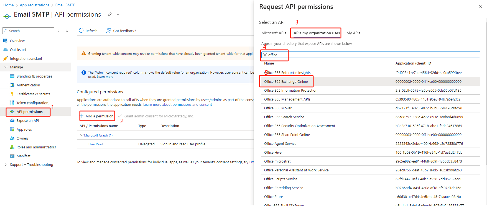Open the more options ellipsis by title

[119, 14]
